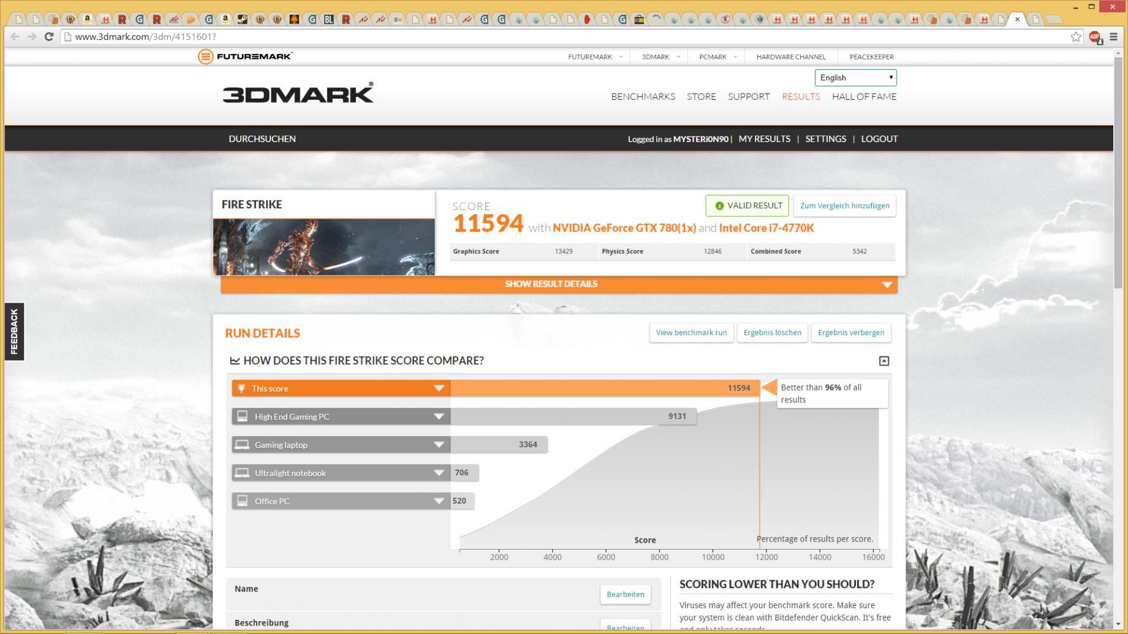
Task: Expand SHOW RESULT DETAILS bar
Action: (x=559, y=284)
